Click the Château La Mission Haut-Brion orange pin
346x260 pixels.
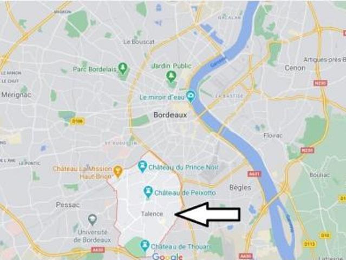pos(118,172)
